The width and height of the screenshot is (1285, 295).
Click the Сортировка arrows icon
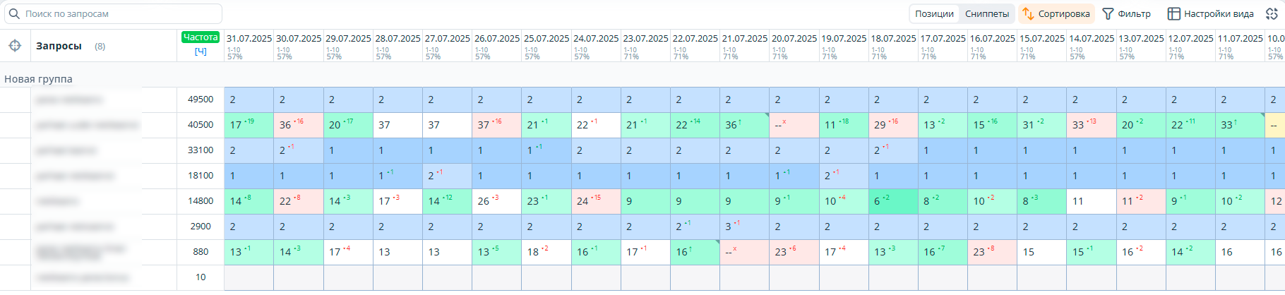1028,13
